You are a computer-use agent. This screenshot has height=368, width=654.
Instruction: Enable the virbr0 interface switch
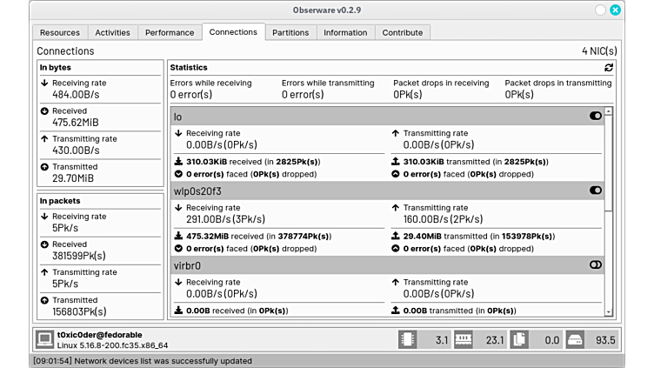point(596,264)
